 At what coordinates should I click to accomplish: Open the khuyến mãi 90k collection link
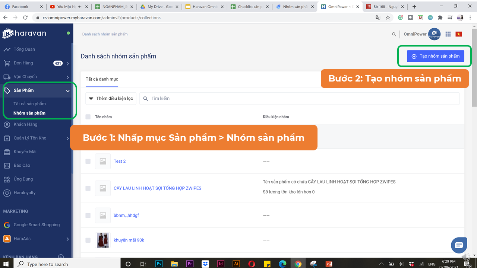(x=129, y=240)
